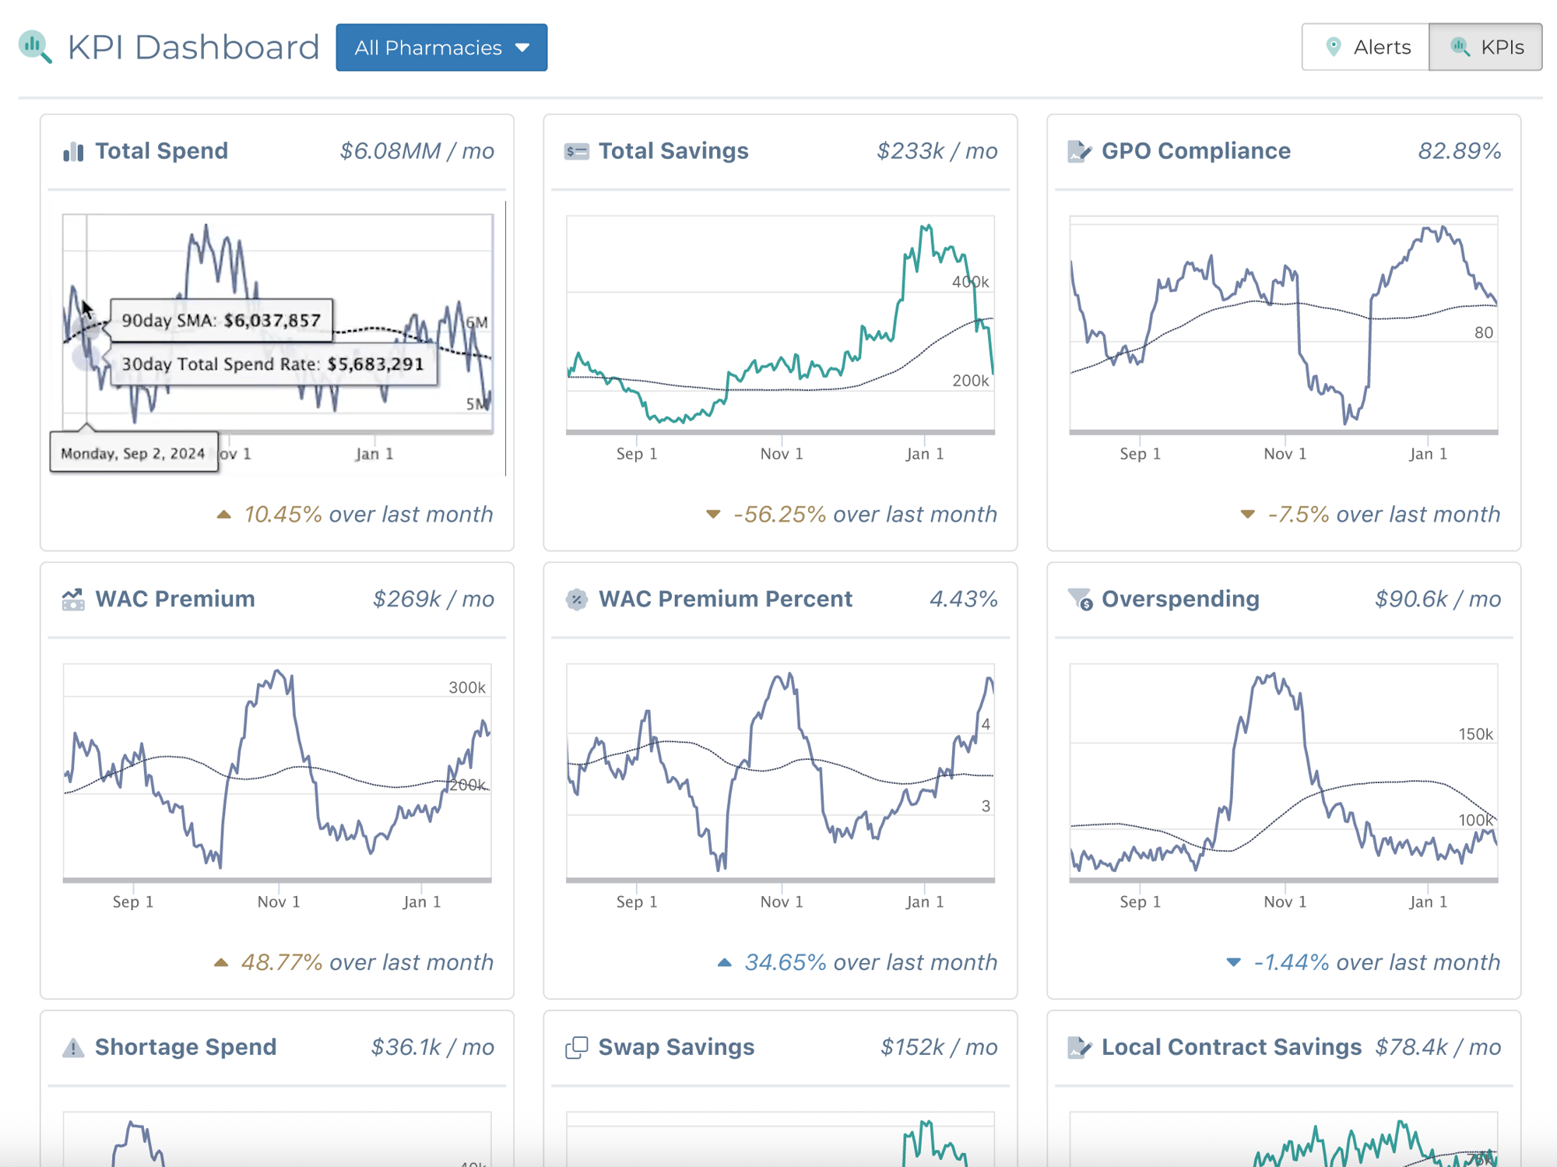Click the Overspending funnel icon
Image resolution: width=1557 pixels, height=1167 pixels.
1080,599
